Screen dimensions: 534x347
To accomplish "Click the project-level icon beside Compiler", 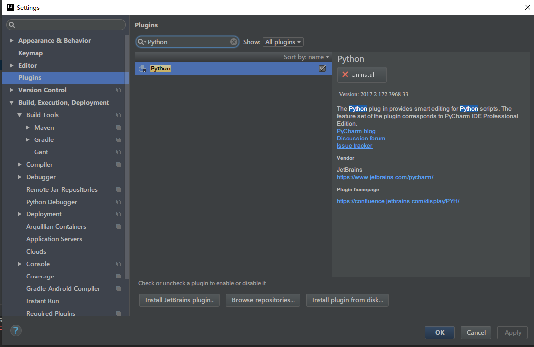I will pos(118,164).
